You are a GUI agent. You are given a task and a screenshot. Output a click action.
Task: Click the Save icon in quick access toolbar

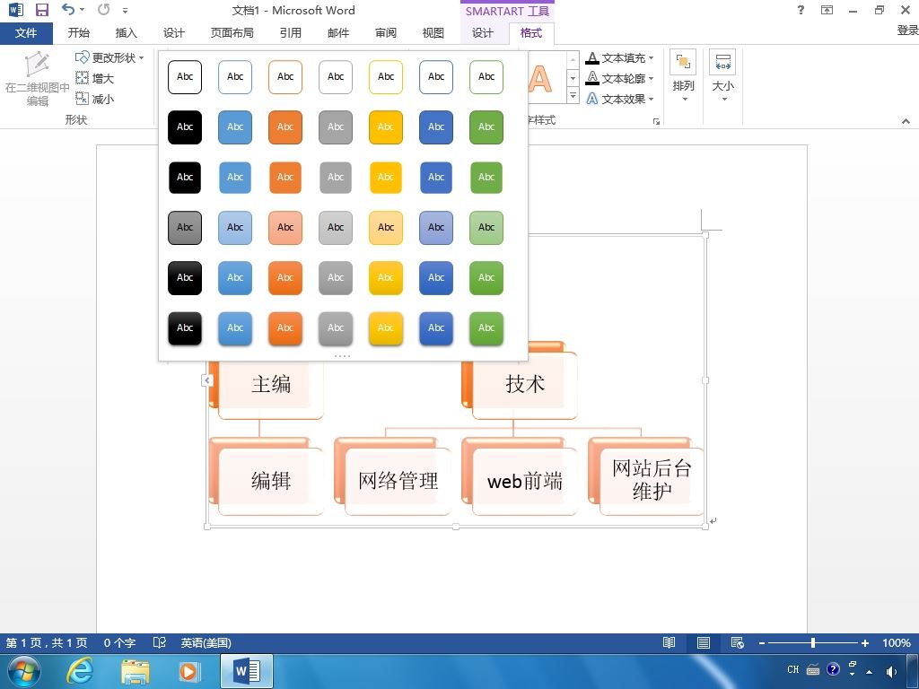pos(41,10)
